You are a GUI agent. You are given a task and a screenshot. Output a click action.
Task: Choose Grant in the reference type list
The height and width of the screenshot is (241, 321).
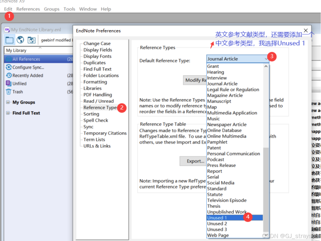235,66
